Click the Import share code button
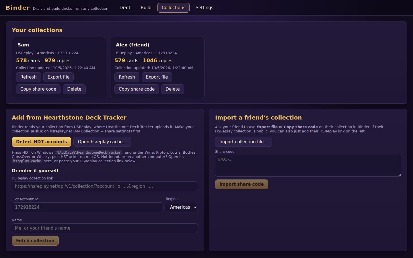 click(x=241, y=184)
